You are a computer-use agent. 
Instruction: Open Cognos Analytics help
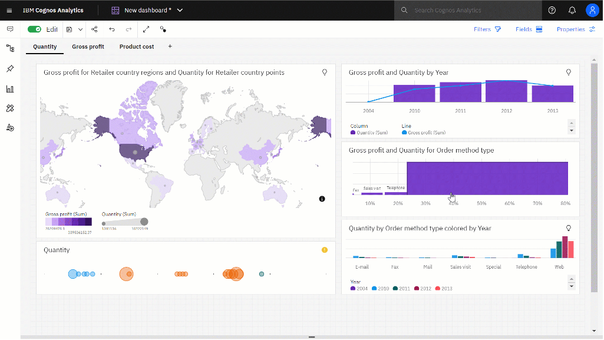pyautogui.click(x=552, y=10)
